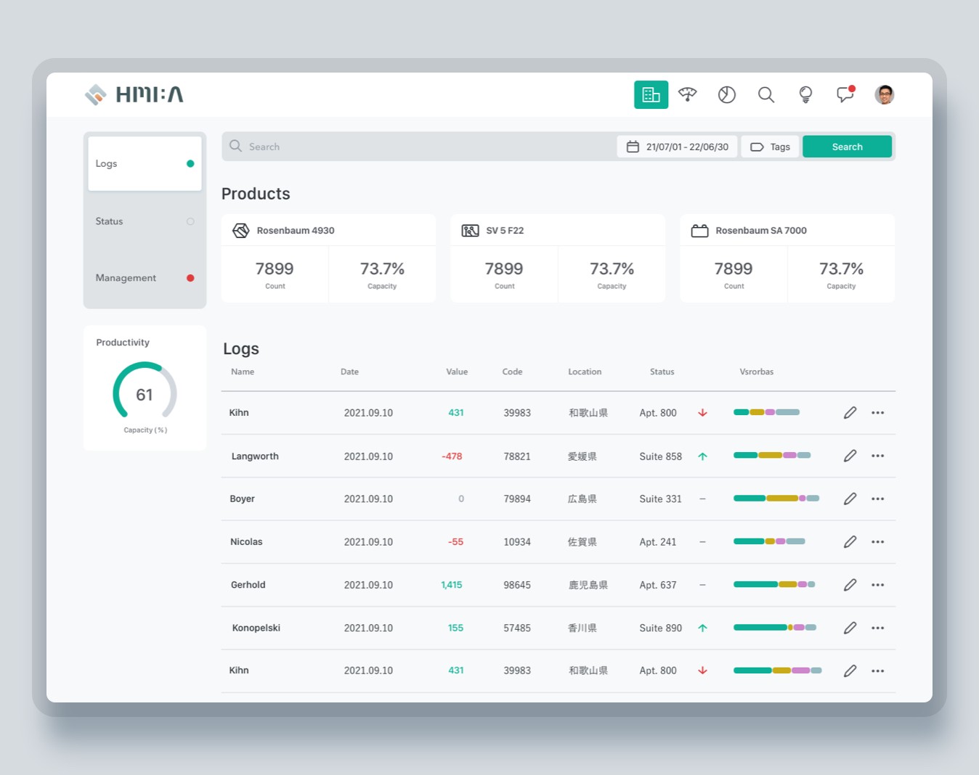
Task: Click into the Search input field
Action: coord(420,147)
